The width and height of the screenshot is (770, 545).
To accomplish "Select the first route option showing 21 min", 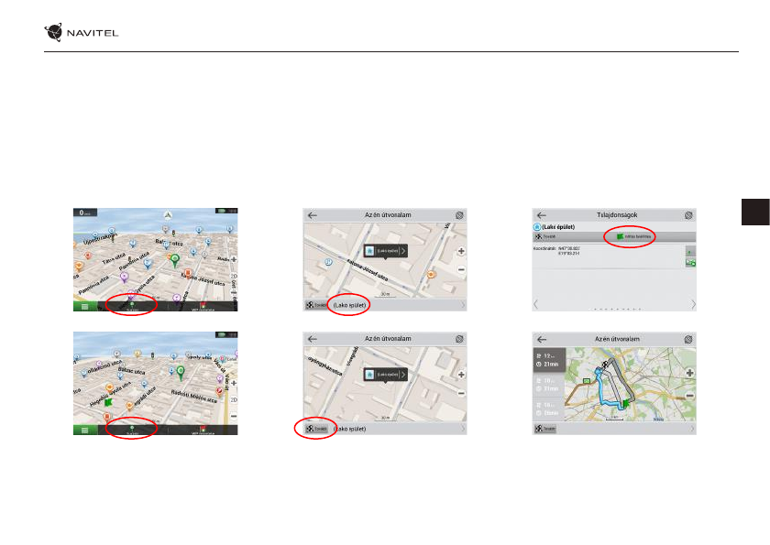I will point(548,361).
